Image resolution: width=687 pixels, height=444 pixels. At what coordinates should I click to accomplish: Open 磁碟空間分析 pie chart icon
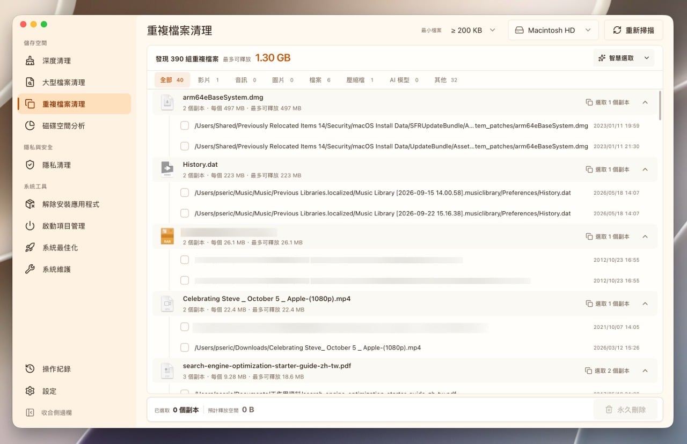click(x=30, y=125)
